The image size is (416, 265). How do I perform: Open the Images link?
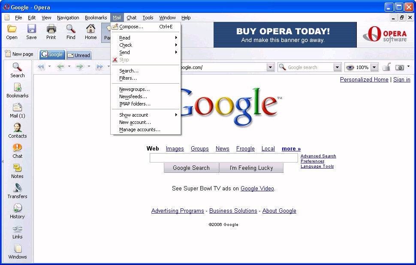tap(175, 148)
